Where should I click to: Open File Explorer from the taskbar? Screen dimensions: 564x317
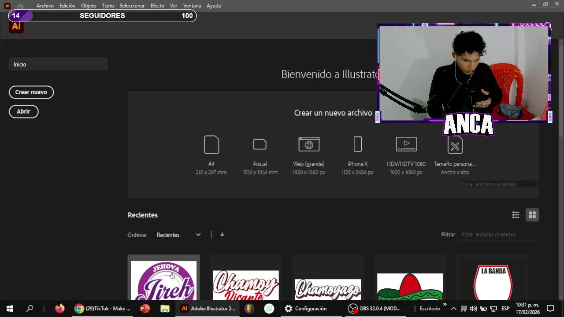pos(165,309)
